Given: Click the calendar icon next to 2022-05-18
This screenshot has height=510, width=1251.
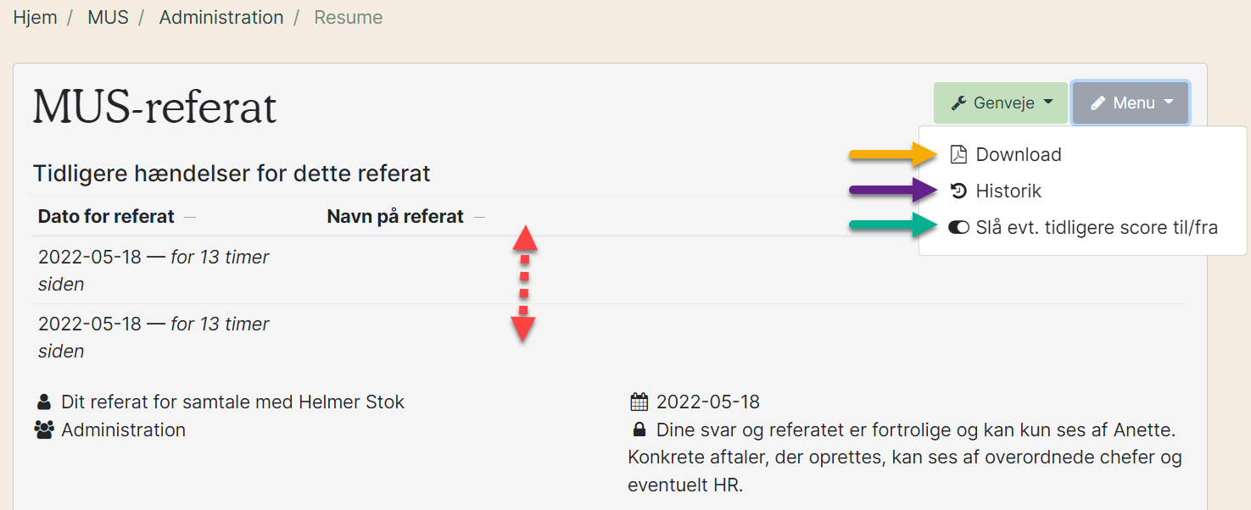Looking at the screenshot, I should click(x=639, y=402).
